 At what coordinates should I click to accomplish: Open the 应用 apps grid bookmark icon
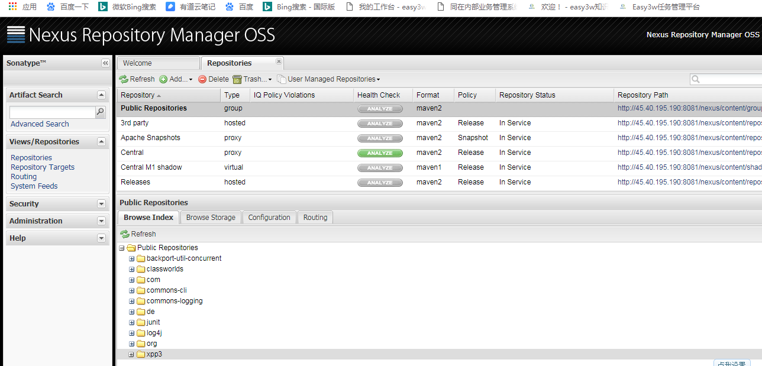coord(12,7)
